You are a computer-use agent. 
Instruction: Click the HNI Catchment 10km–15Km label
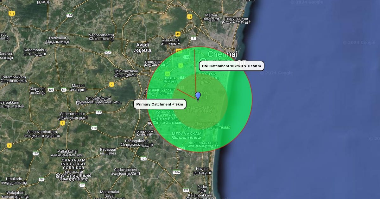pos(231,66)
